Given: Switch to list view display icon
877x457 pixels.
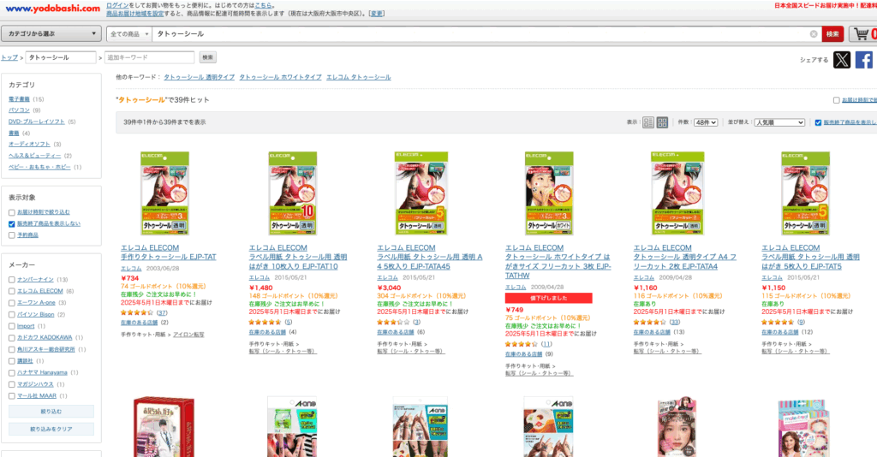Looking at the screenshot, I should 648,122.
